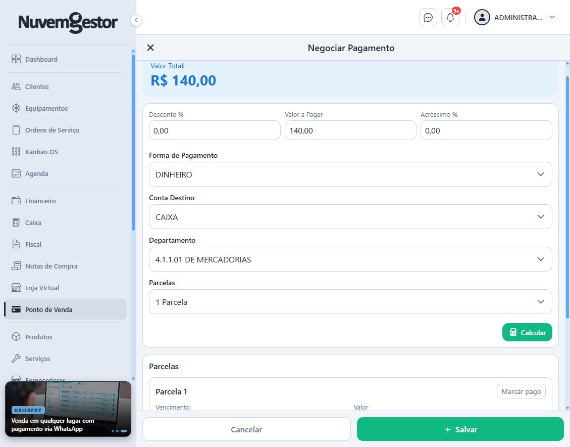Open the Parcelas count dropdown
This screenshot has width=570, height=447.
tap(350, 302)
